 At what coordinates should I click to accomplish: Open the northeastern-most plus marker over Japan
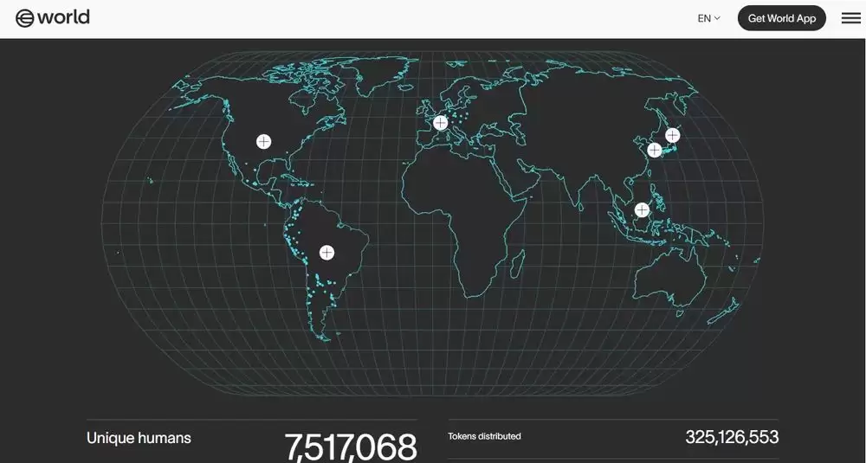point(672,135)
